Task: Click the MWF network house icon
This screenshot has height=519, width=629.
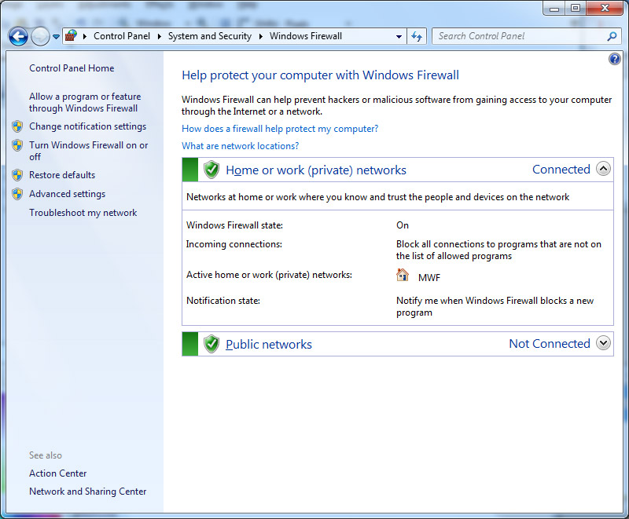Action: pos(403,275)
